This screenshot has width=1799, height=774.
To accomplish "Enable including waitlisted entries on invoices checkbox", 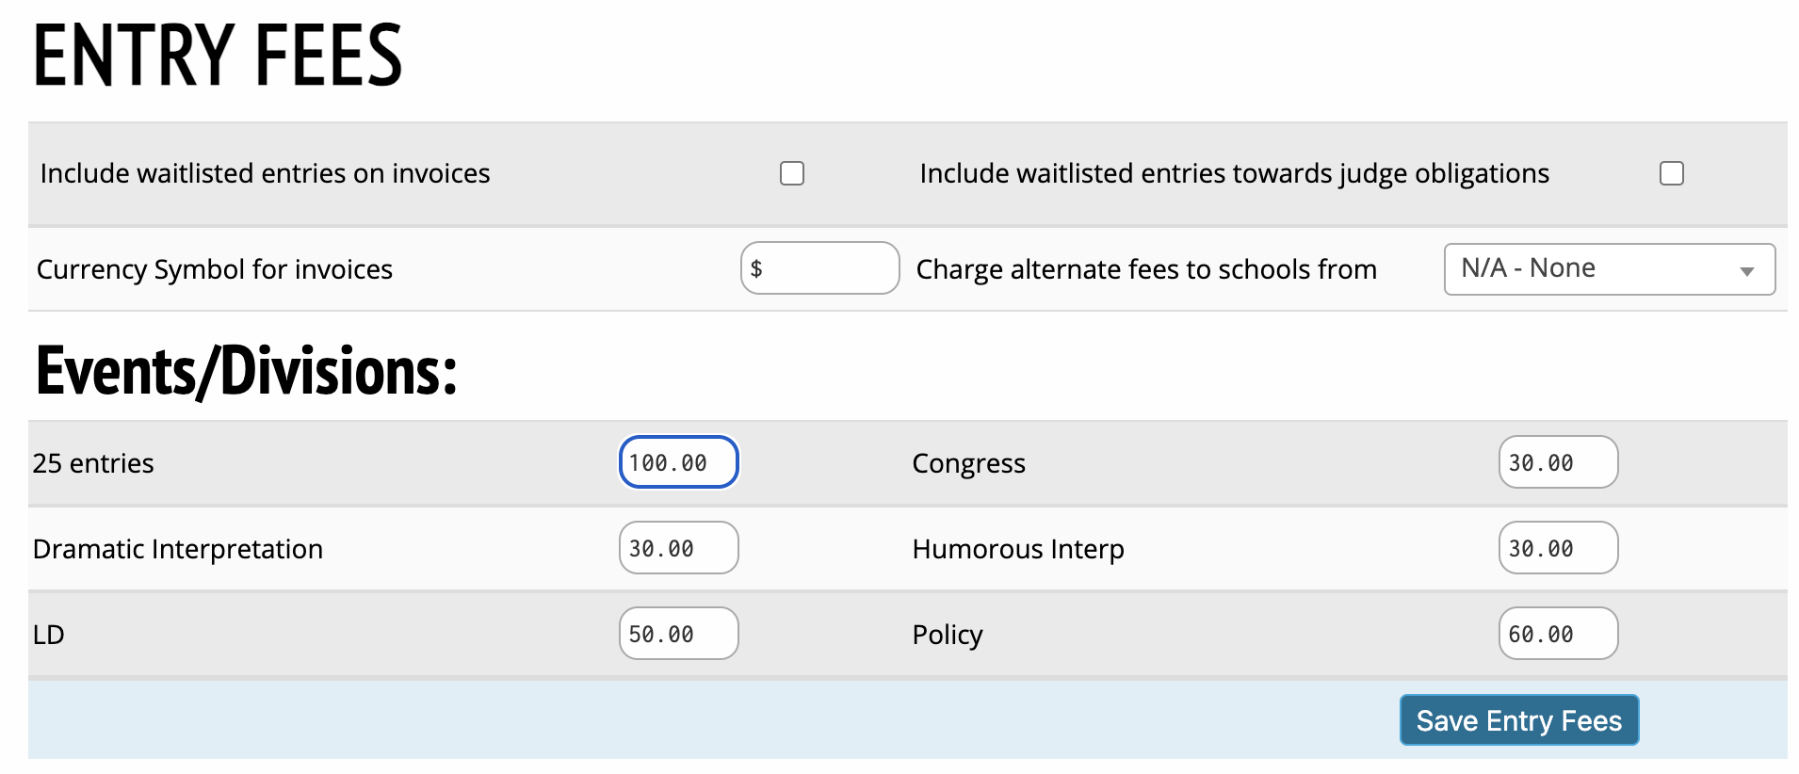I will pyautogui.click(x=792, y=173).
